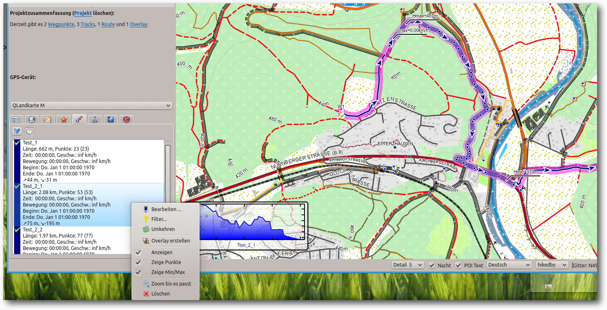Choose Filter... from the context menu
607x310 pixels.
(165, 219)
